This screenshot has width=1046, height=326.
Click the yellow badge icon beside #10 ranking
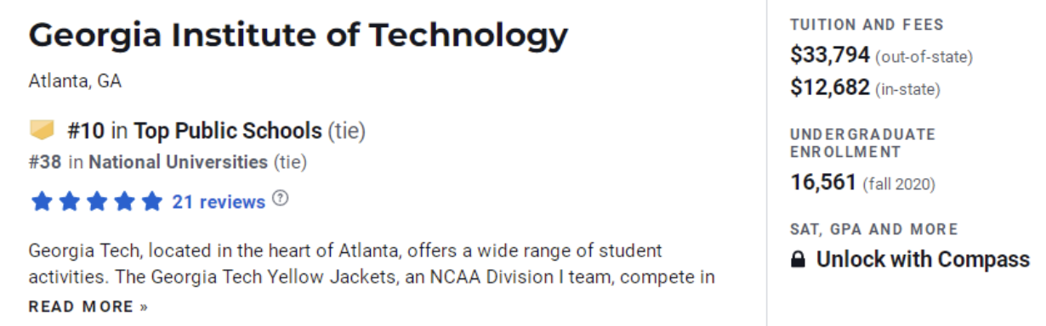(x=42, y=130)
